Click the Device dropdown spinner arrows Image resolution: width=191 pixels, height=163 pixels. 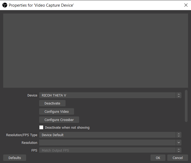178,95
